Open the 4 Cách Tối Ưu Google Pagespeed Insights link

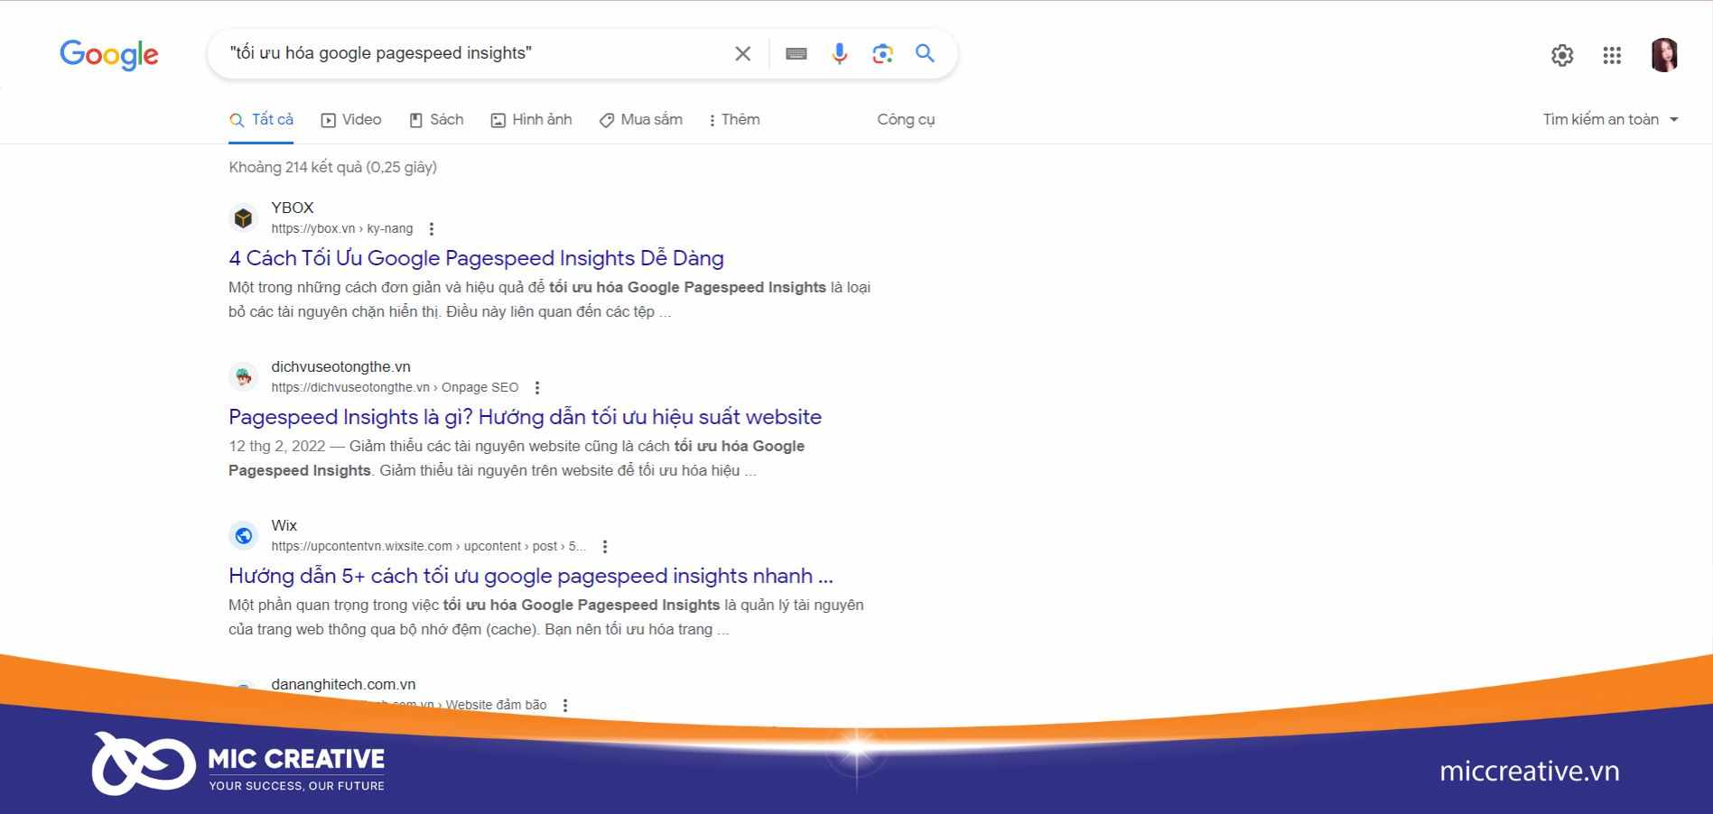[x=476, y=258]
